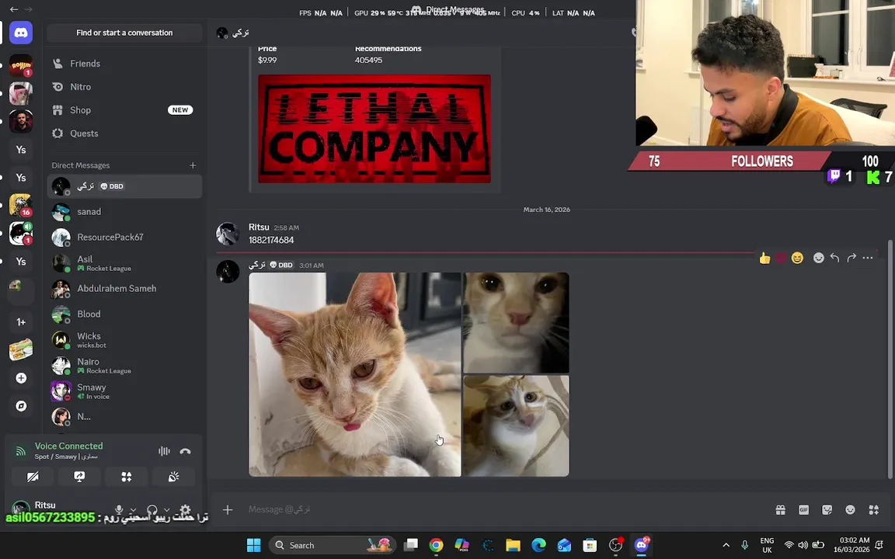The width and height of the screenshot is (895, 559).
Task: Open the Blood direct message
Action: pyautogui.click(x=124, y=314)
